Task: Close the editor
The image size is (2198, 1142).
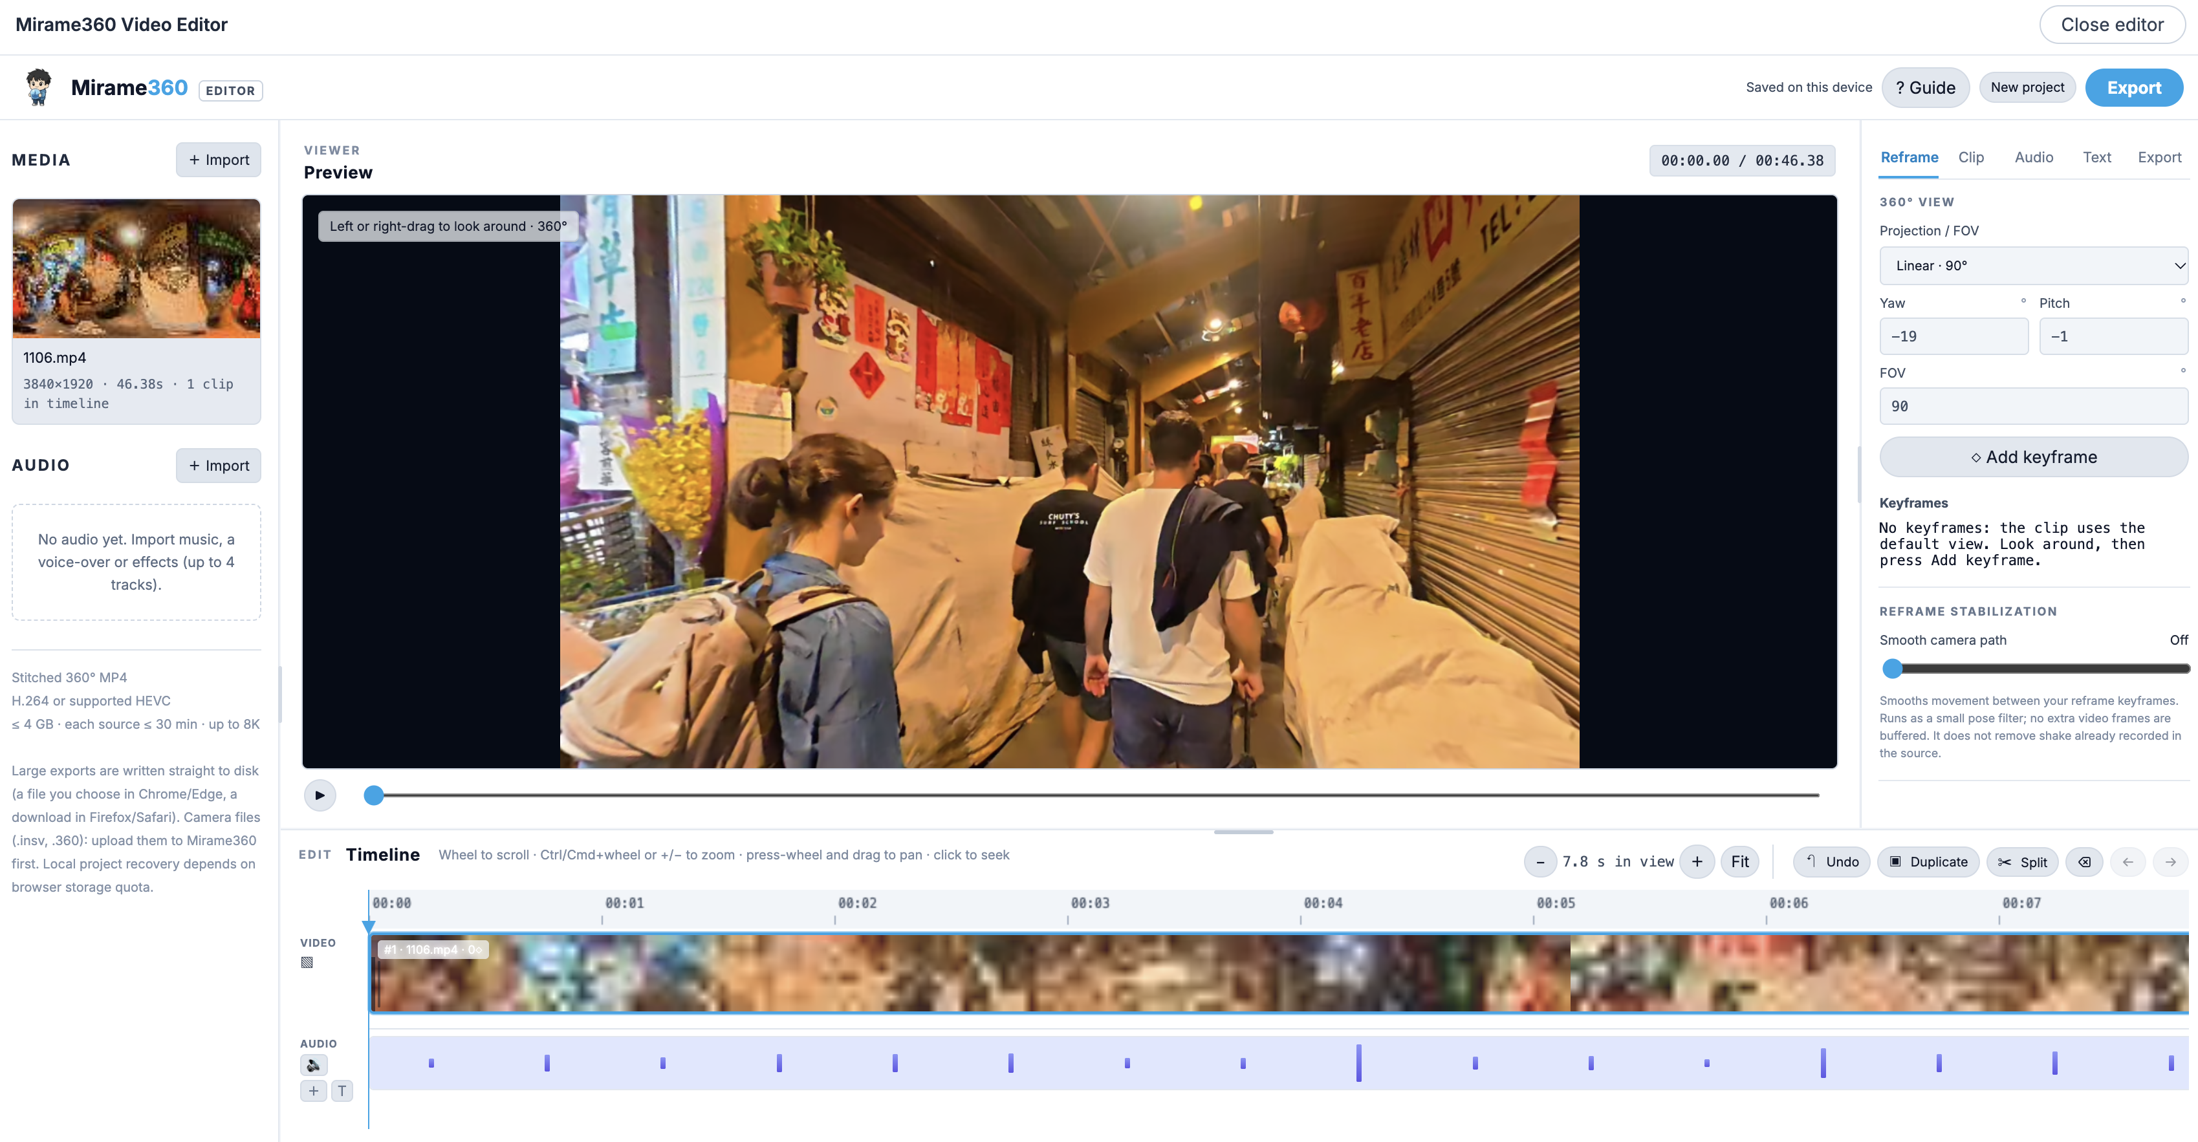Action: pyautogui.click(x=2112, y=24)
